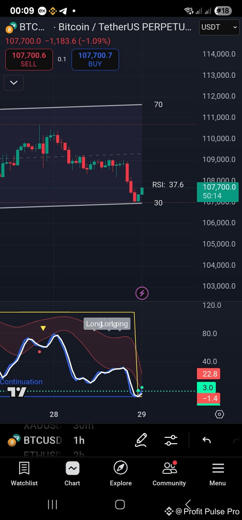Open chart settings sliders icon
This screenshot has width=242, height=520.
[x=171, y=440]
